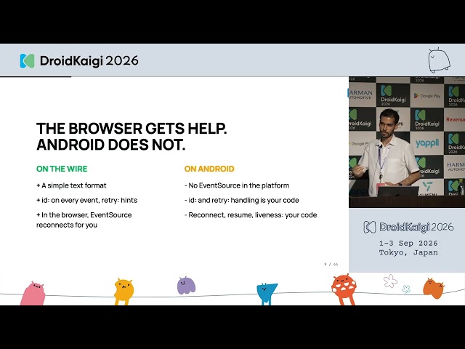Viewport: 465px width, 349px height.
Task: Click the Google Play sponsor logo on backdrop
Action: pyautogui.click(x=427, y=96)
